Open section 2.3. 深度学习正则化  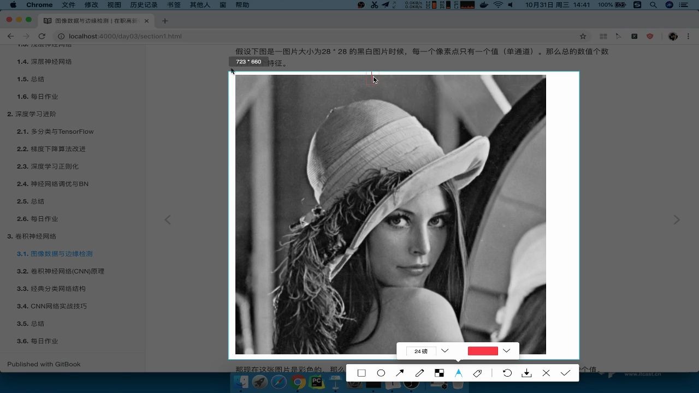click(48, 166)
